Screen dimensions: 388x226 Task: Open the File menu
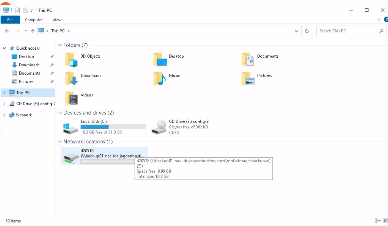tap(10, 20)
